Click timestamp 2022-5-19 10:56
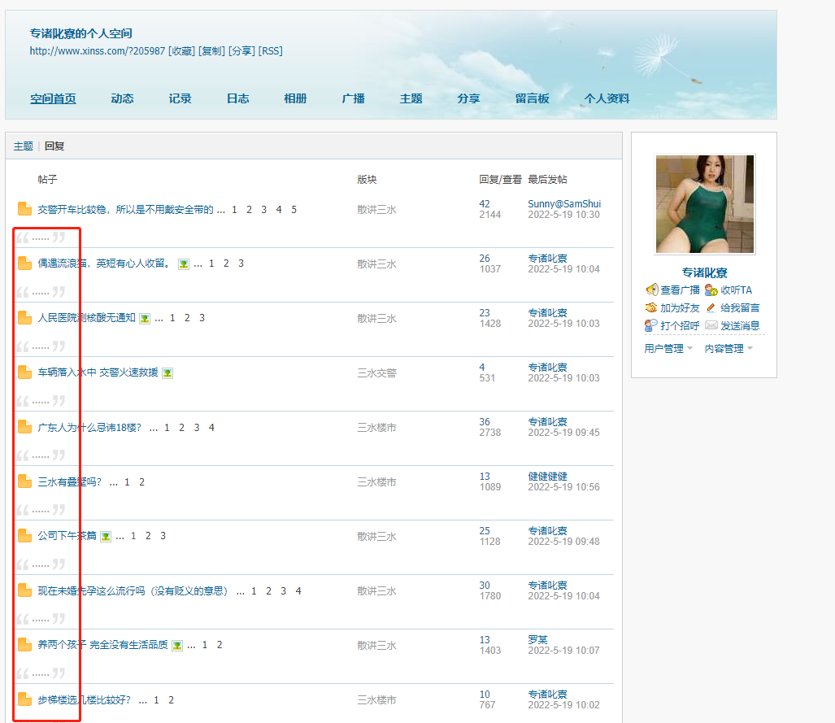The image size is (835, 723). pyautogui.click(x=564, y=487)
